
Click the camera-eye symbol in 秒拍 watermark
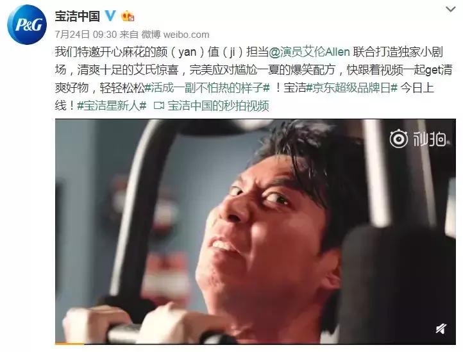pos(399,138)
